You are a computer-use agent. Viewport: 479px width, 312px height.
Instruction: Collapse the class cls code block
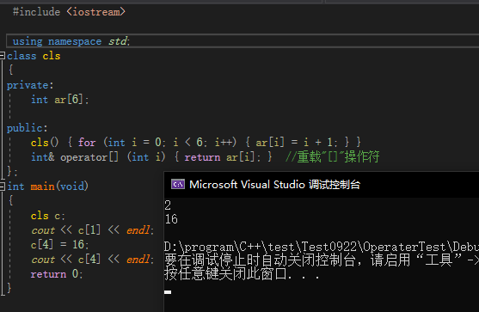(2, 56)
